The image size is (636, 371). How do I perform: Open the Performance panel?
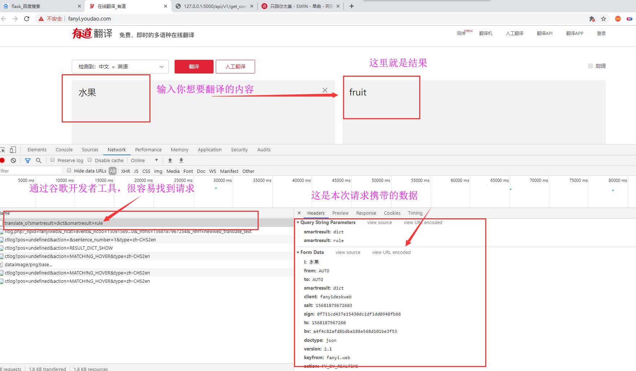tap(148, 149)
